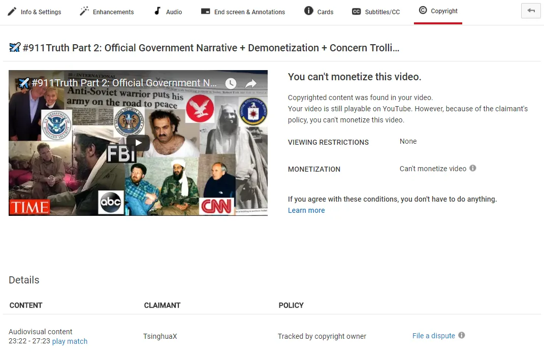The image size is (544, 353).
Task: Click the You can't monetize this video heading
Action: (355, 77)
